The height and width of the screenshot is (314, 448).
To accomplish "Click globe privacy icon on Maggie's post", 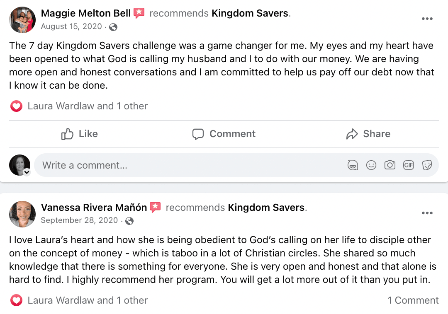I will coord(113,27).
